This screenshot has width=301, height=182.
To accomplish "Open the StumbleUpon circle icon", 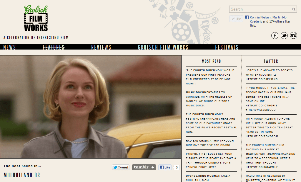I will click(x=293, y=35).
